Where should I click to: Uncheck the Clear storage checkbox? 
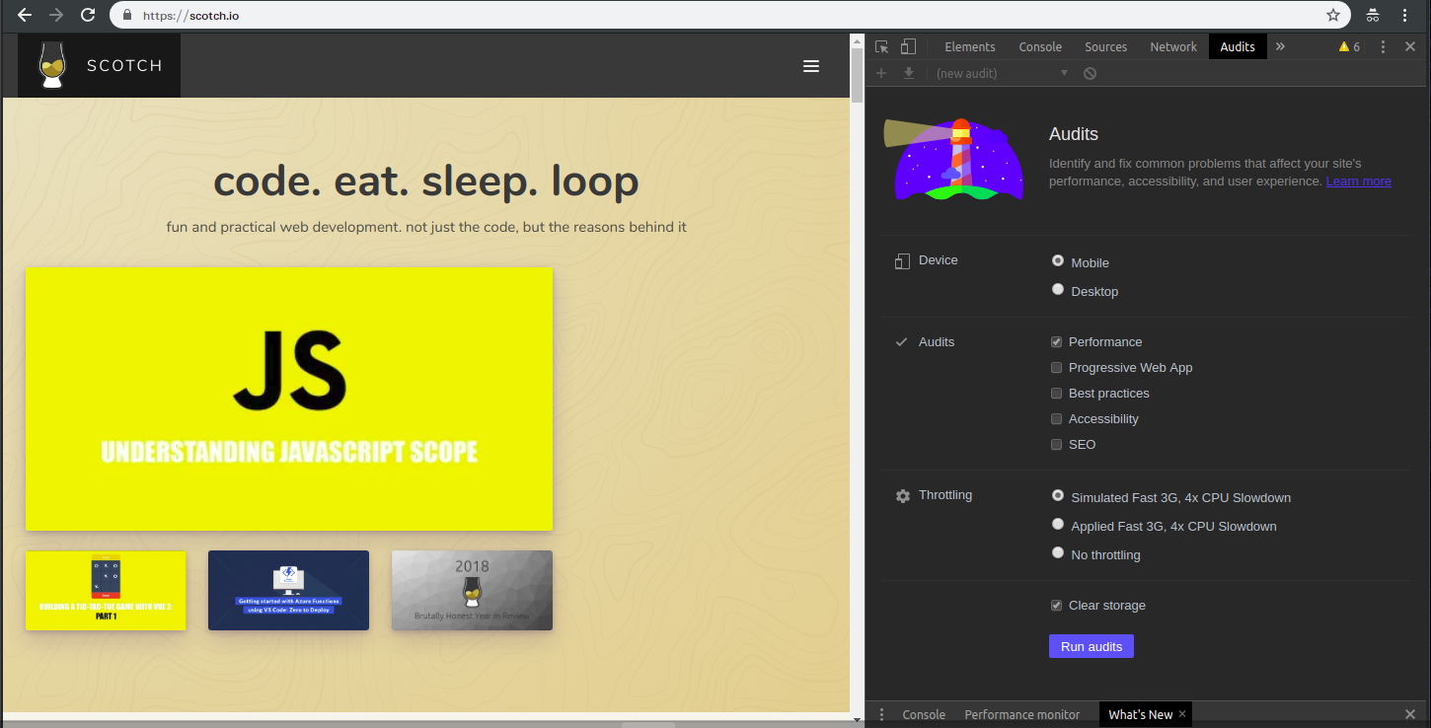click(x=1057, y=606)
